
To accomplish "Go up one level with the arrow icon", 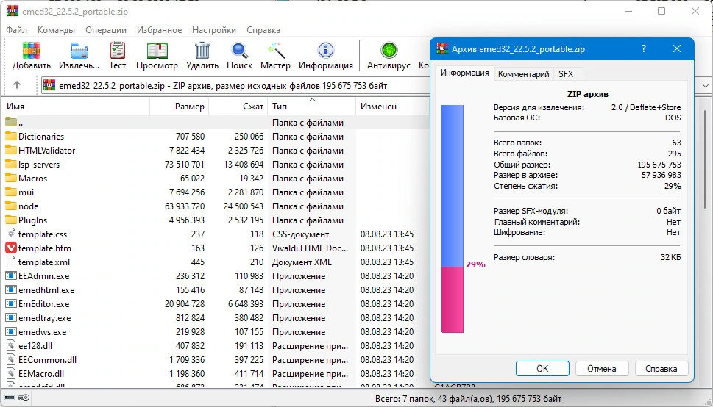I will pyautogui.click(x=17, y=85).
